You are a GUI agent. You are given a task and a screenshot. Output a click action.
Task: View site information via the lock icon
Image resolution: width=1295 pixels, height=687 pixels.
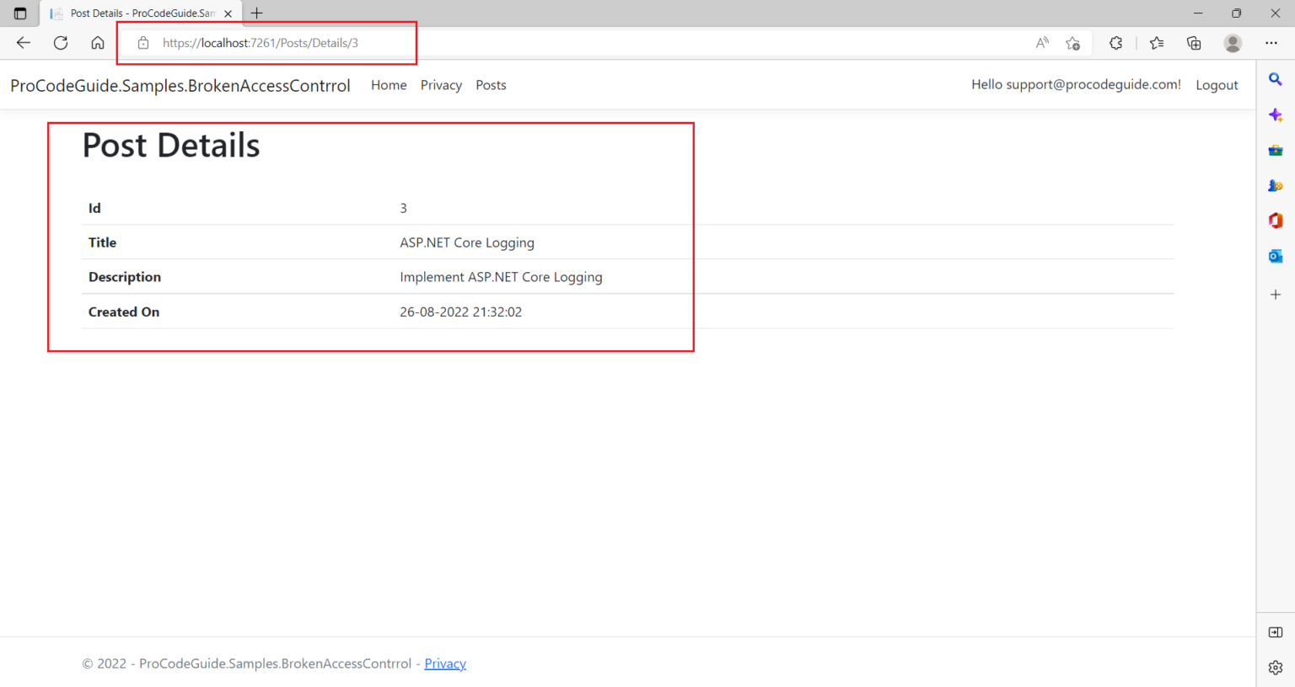(x=143, y=42)
